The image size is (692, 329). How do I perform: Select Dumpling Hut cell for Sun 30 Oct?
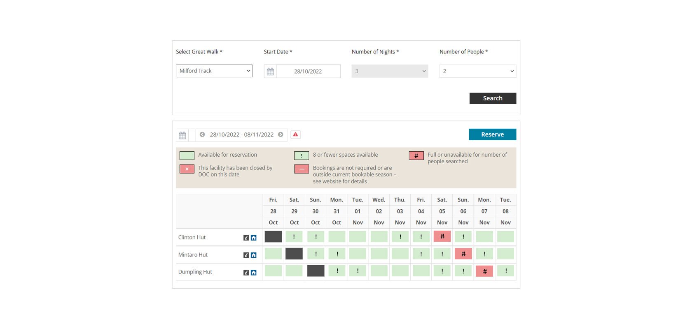(316, 271)
